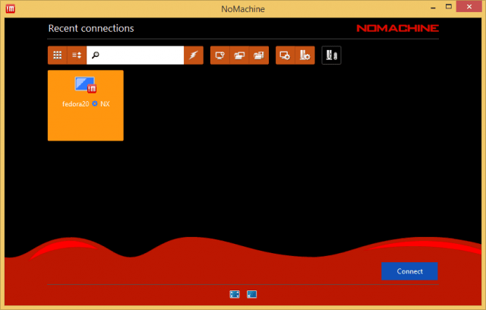Viewport: 486px width, 310px height.
Task: Create a new connection via monitor-plus icon
Action: (x=219, y=55)
